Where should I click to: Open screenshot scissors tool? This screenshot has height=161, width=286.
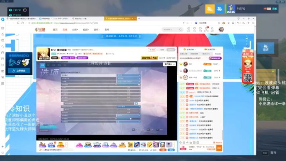(233, 23)
